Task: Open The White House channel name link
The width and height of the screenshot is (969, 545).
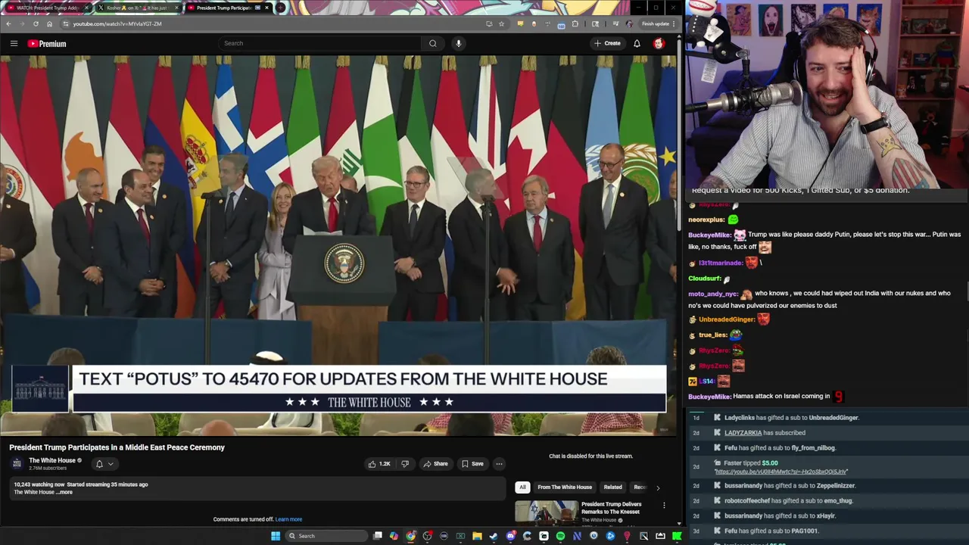Action: 52,460
